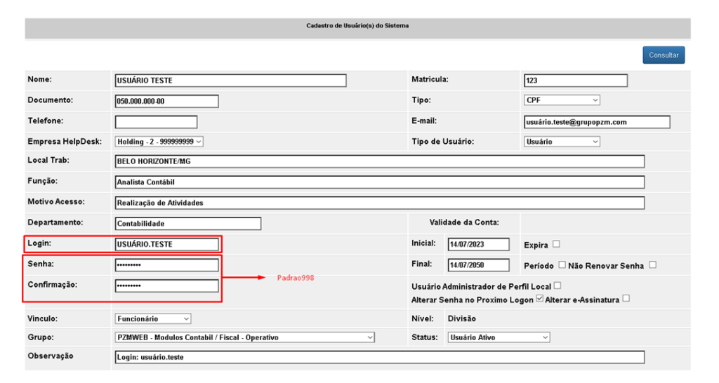The height and width of the screenshot is (383, 719).
Task: Click the E-mail input field
Action: click(x=597, y=122)
